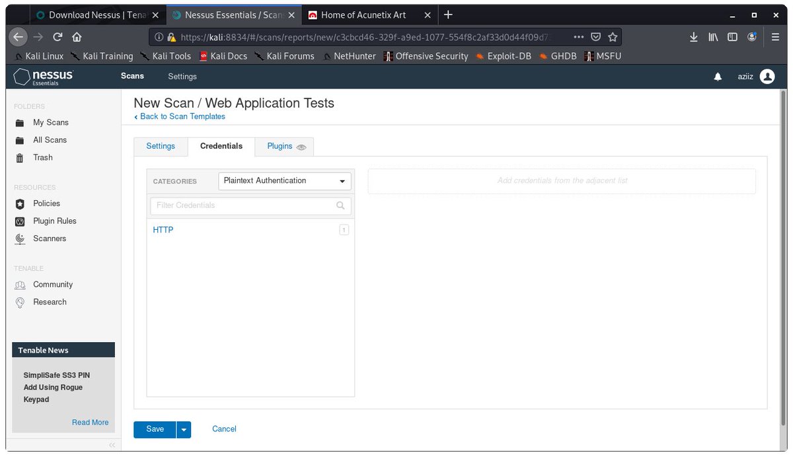Open the Firefox downloads arrow icon
Image resolution: width=793 pixels, height=457 pixels.
click(x=694, y=37)
